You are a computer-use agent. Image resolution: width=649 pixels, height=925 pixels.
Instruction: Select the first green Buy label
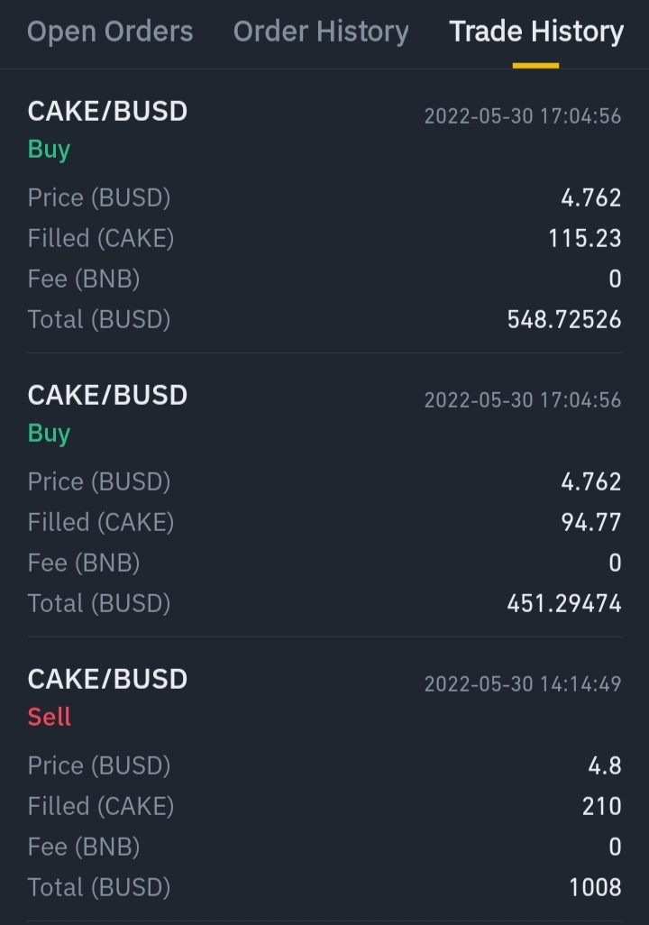pos(49,150)
